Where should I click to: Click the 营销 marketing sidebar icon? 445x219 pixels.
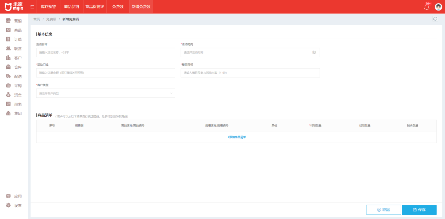(x=8, y=21)
